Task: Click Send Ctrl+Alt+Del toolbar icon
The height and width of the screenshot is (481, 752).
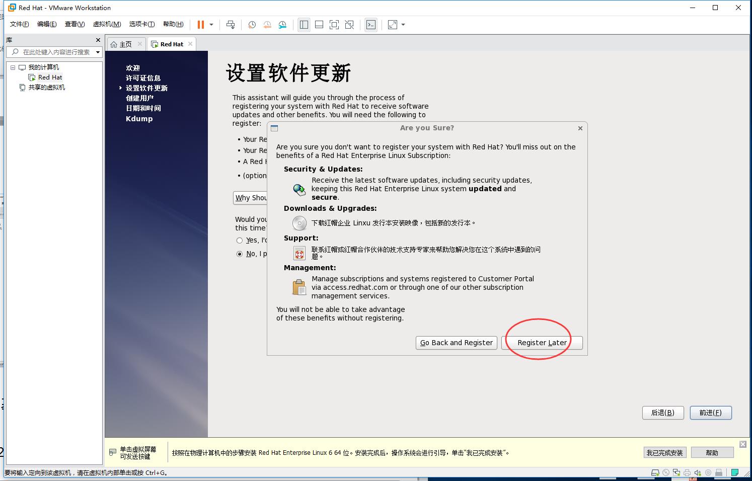Action: click(x=231, y=25)
